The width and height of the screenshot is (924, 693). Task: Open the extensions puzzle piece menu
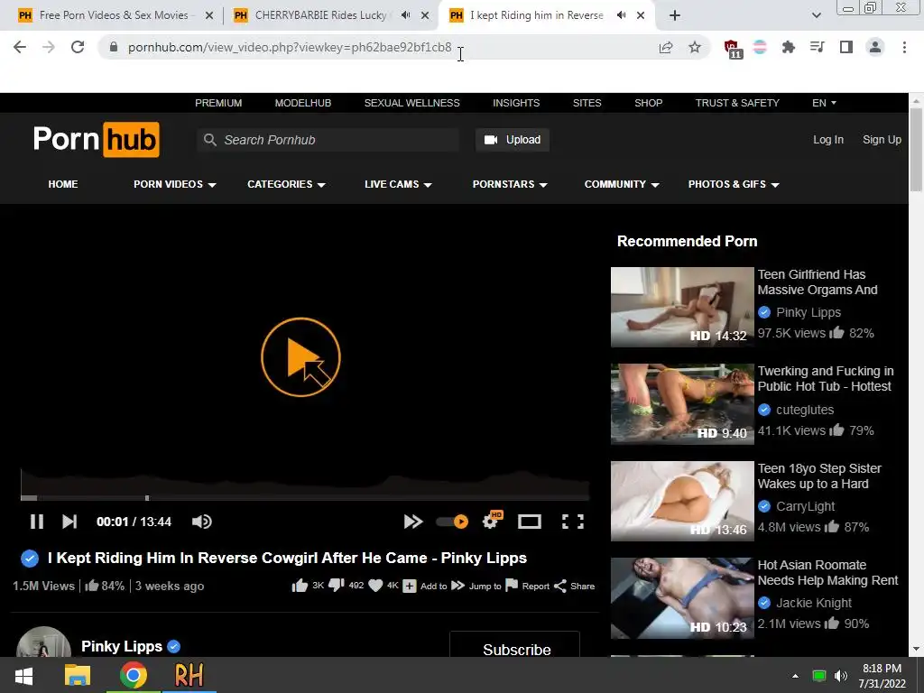pyautogui.click(x=789, y=47)
